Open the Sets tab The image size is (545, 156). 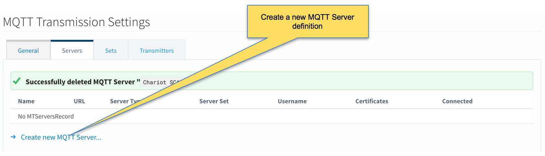(x=111, y=50)
